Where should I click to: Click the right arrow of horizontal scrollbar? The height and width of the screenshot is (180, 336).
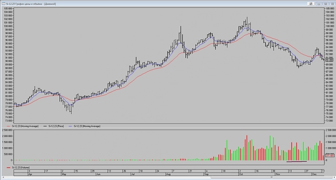coord(334,177)
